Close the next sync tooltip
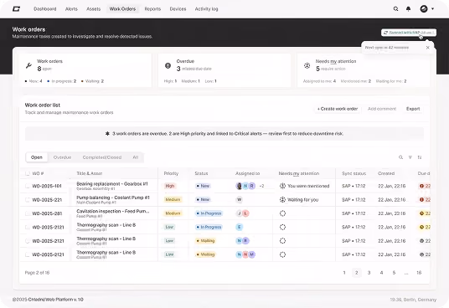The width and height of the screenshot is (449, 308). click(x=428, y=48)
